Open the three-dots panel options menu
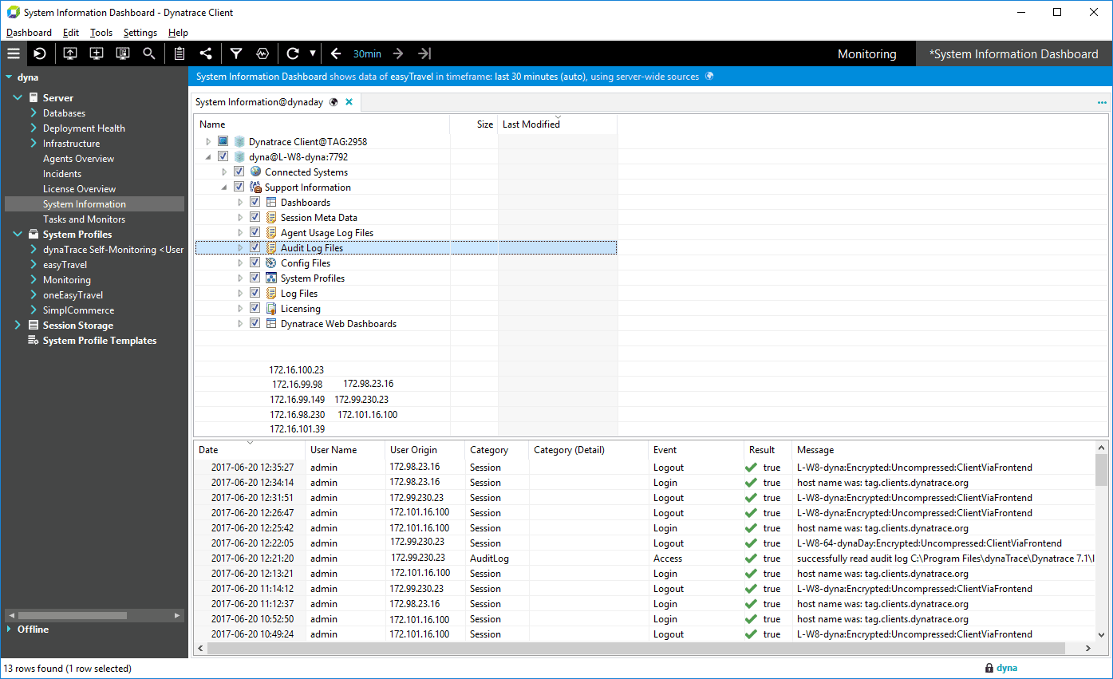This screenshot has height=679, width=1113. [x=1102, y=102]
